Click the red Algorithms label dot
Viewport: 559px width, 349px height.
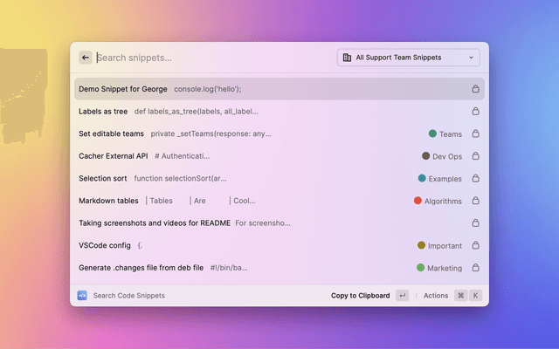[418, 201]
